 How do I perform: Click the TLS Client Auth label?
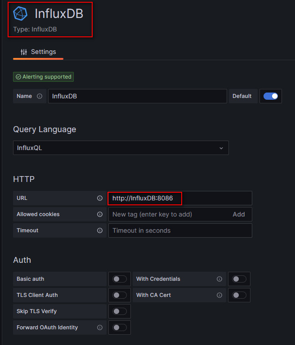37,295
